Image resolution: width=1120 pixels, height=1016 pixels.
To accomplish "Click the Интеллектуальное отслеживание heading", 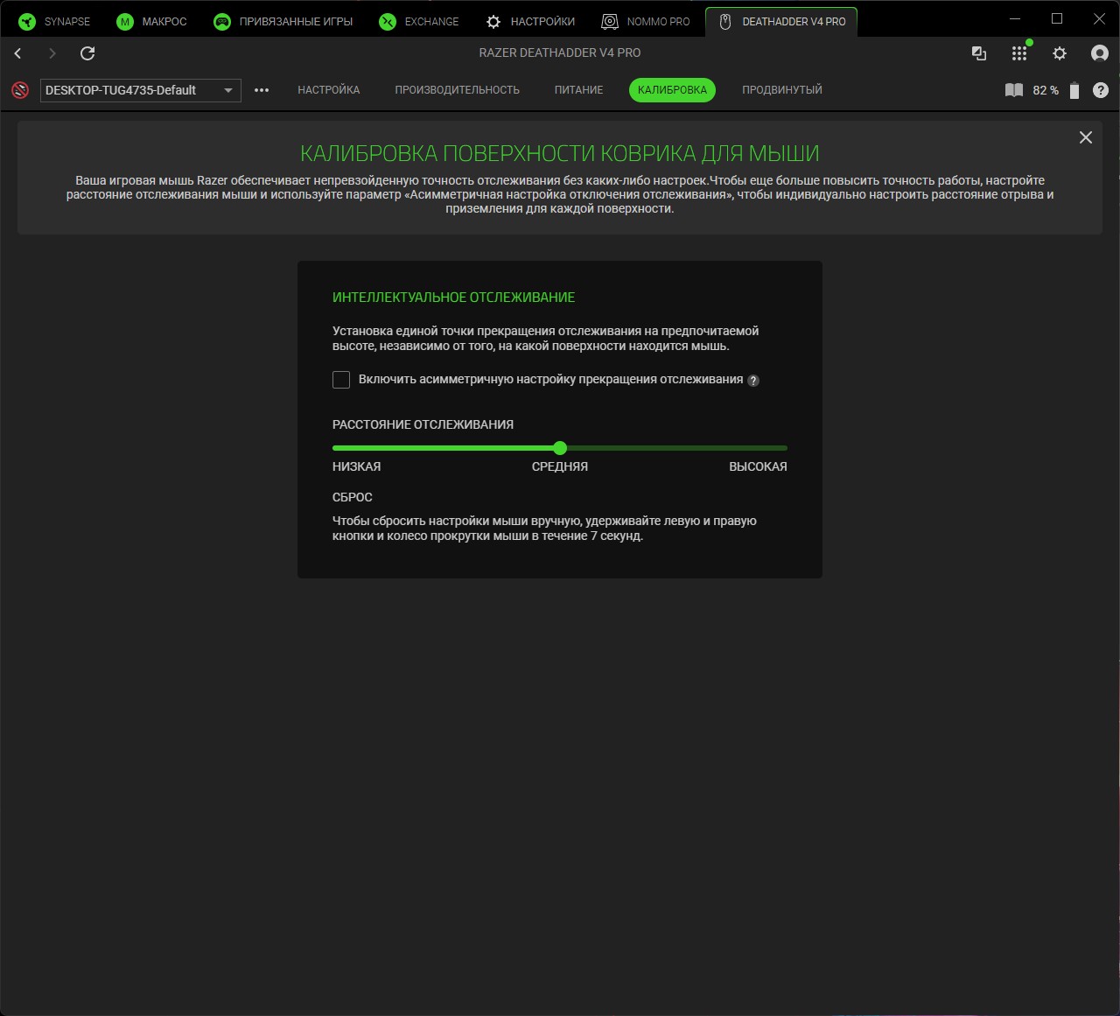I will point(453,298).
